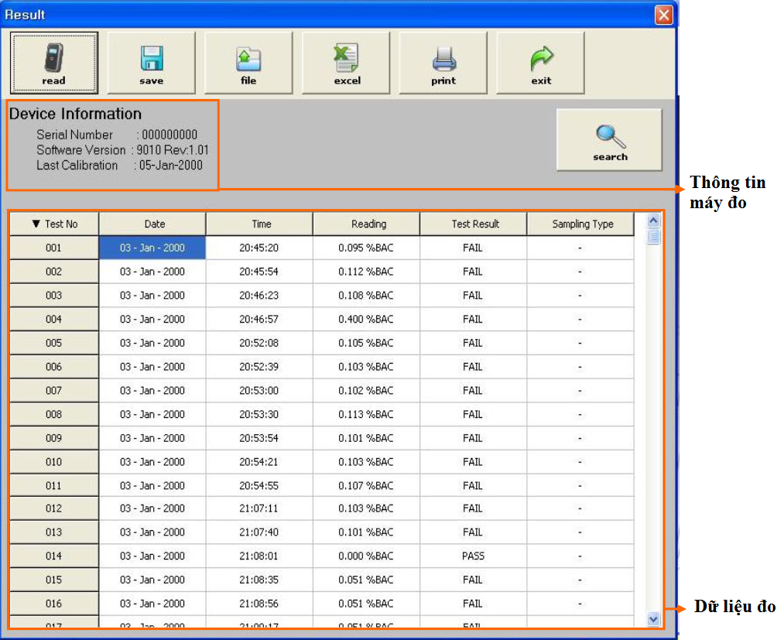Sort by Test Result column header
The image size is (784, 640).
[475, 224]
